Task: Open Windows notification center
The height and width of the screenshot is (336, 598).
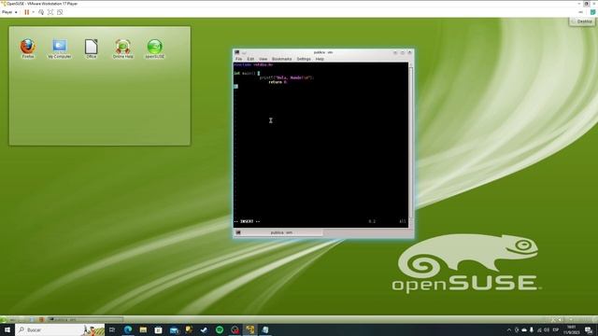Action: [589, 329]
